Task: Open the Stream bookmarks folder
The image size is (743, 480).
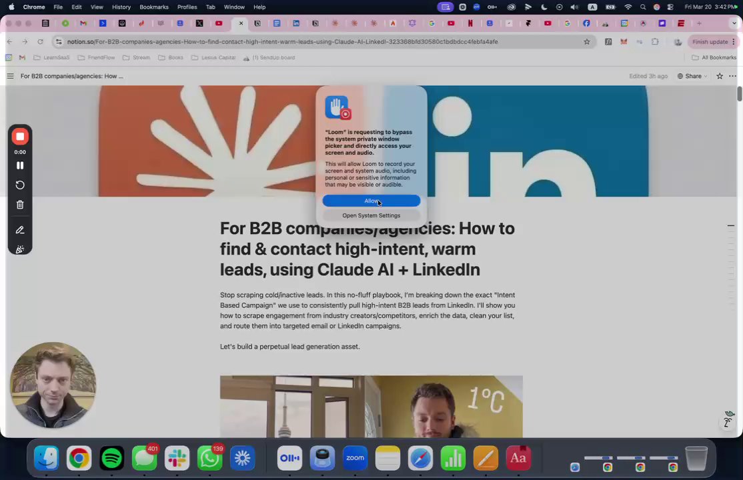Action: 136,58
